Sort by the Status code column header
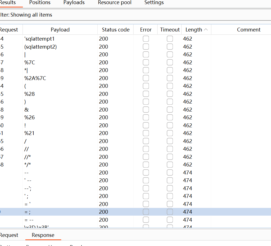This screenshot has width=271, height=246. 116,30
